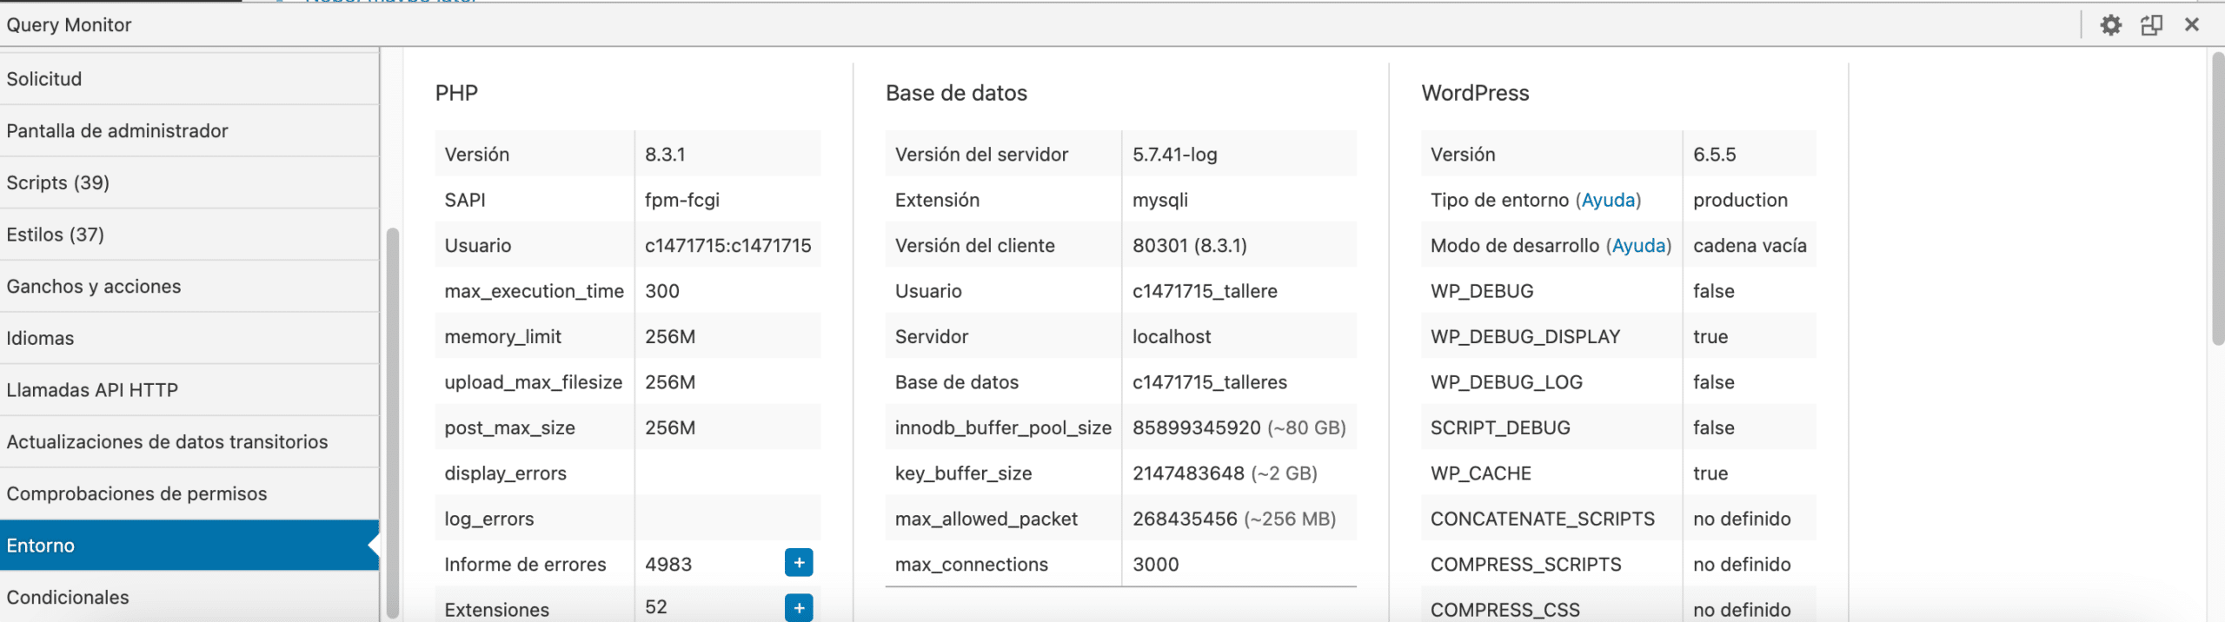The image size is (2225, 622).
Task: Open Ganchos y acciones panel
Action: pyautogui.click(x=94, y=287)
